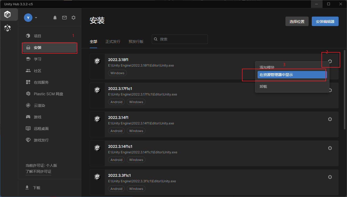
Task: Select the Windows tag on 2022.3.18f1
Action: (117, 73)
